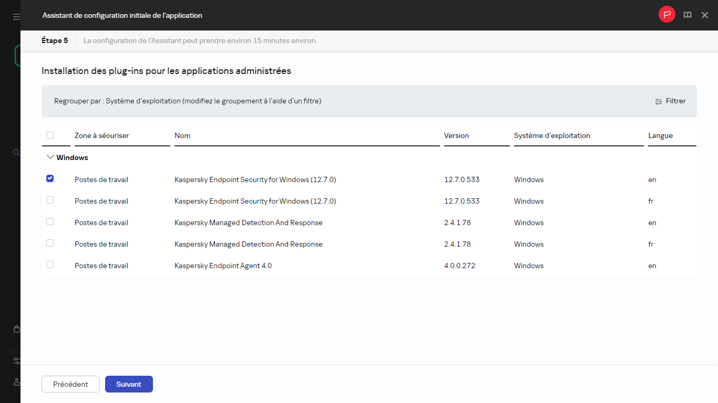The height and width of the screenshot is (403, 718).
Task: Open the settings sliders icon in the sidebar
Action: (16, 361)
